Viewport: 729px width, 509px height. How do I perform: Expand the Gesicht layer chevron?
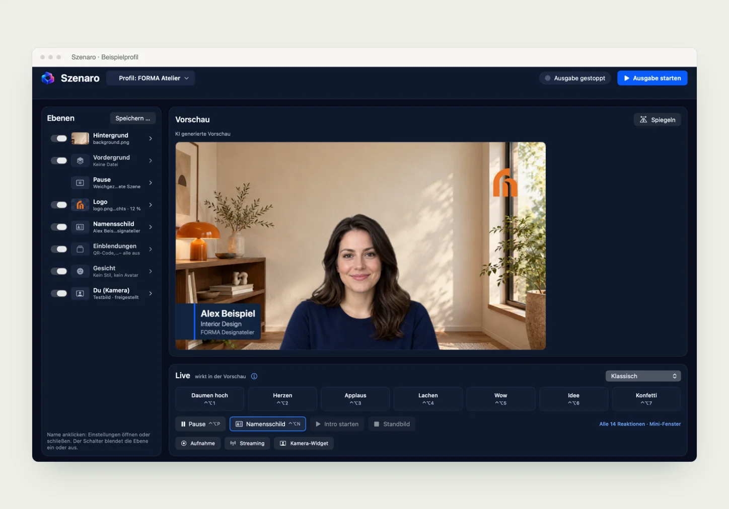pyautogui.click(x=151, y=271)
